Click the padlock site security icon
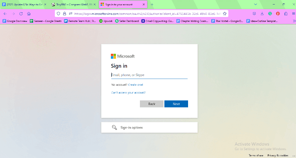296x158 pixels. 65,14
